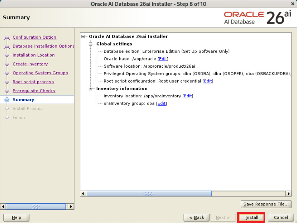The width and height of the screenshot is (297, 223).
Task: Select the Inventory information heading text
Action: (x=122, y=89)
